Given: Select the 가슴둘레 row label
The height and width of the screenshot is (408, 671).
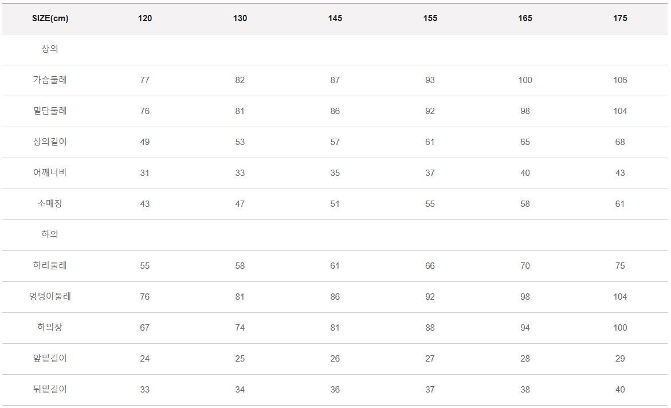Looking at the screenshot, I should [x=50, y=80].
